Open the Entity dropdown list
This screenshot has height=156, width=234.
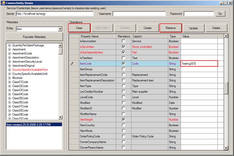coord(60,29)
